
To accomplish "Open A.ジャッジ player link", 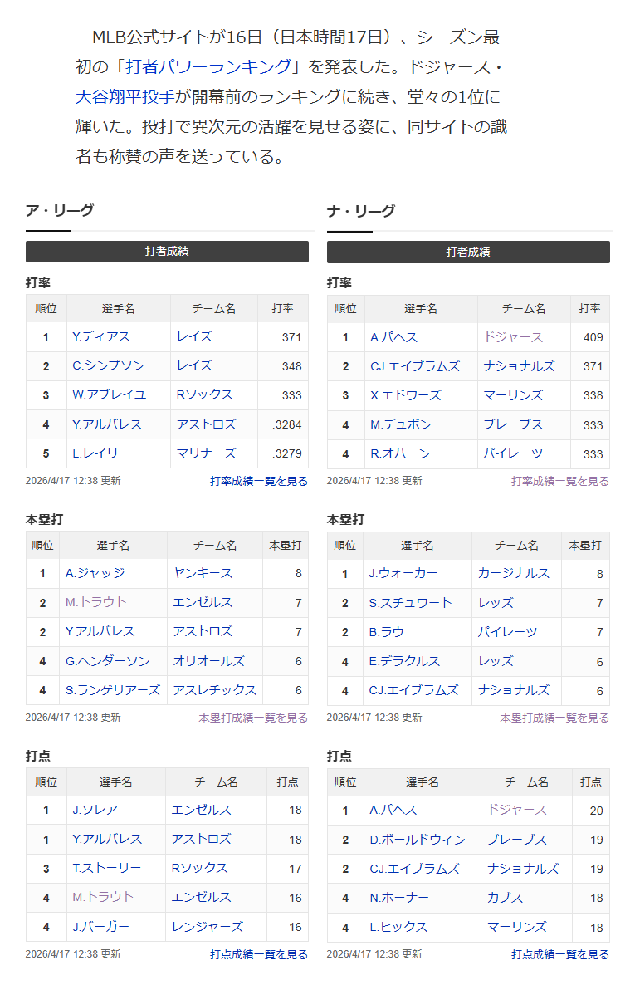I will pos(95,573).
